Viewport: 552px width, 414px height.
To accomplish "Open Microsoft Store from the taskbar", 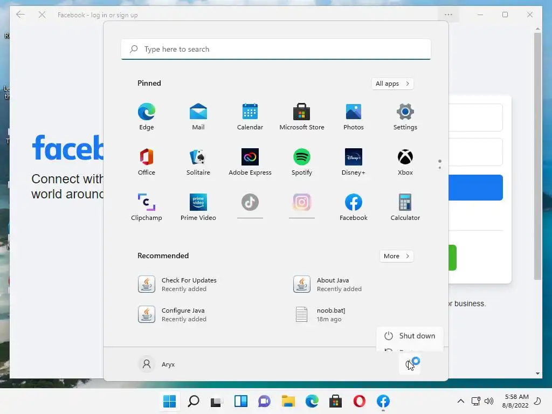I will pyautogui.click(x=335, y=401).
